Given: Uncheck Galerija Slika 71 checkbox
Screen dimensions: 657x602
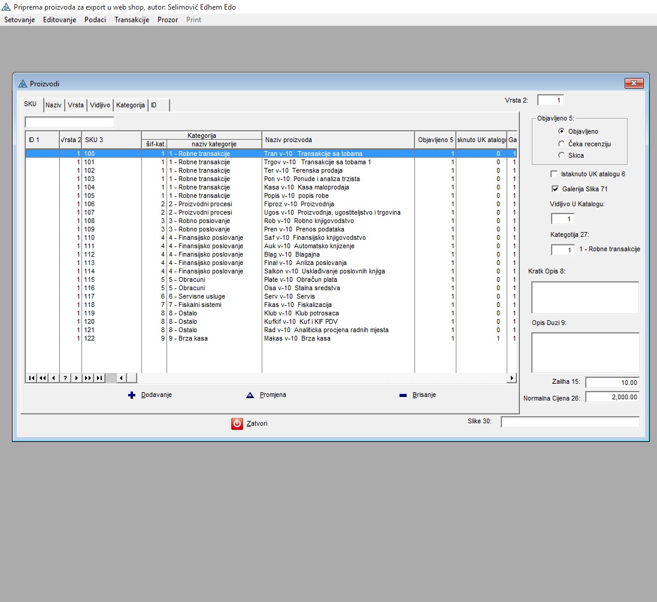Looking at the screenshot, I should point(554,189).
